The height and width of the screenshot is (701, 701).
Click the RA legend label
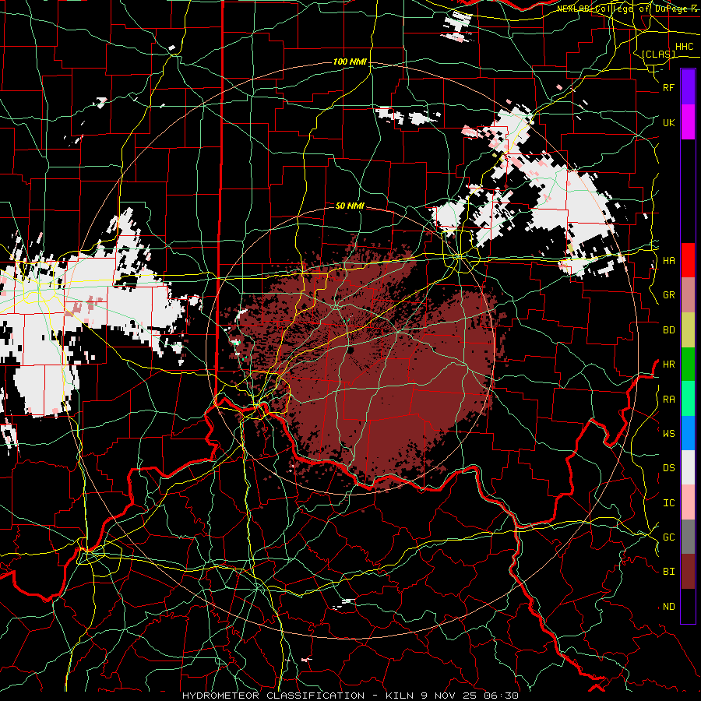coord(668,400)
